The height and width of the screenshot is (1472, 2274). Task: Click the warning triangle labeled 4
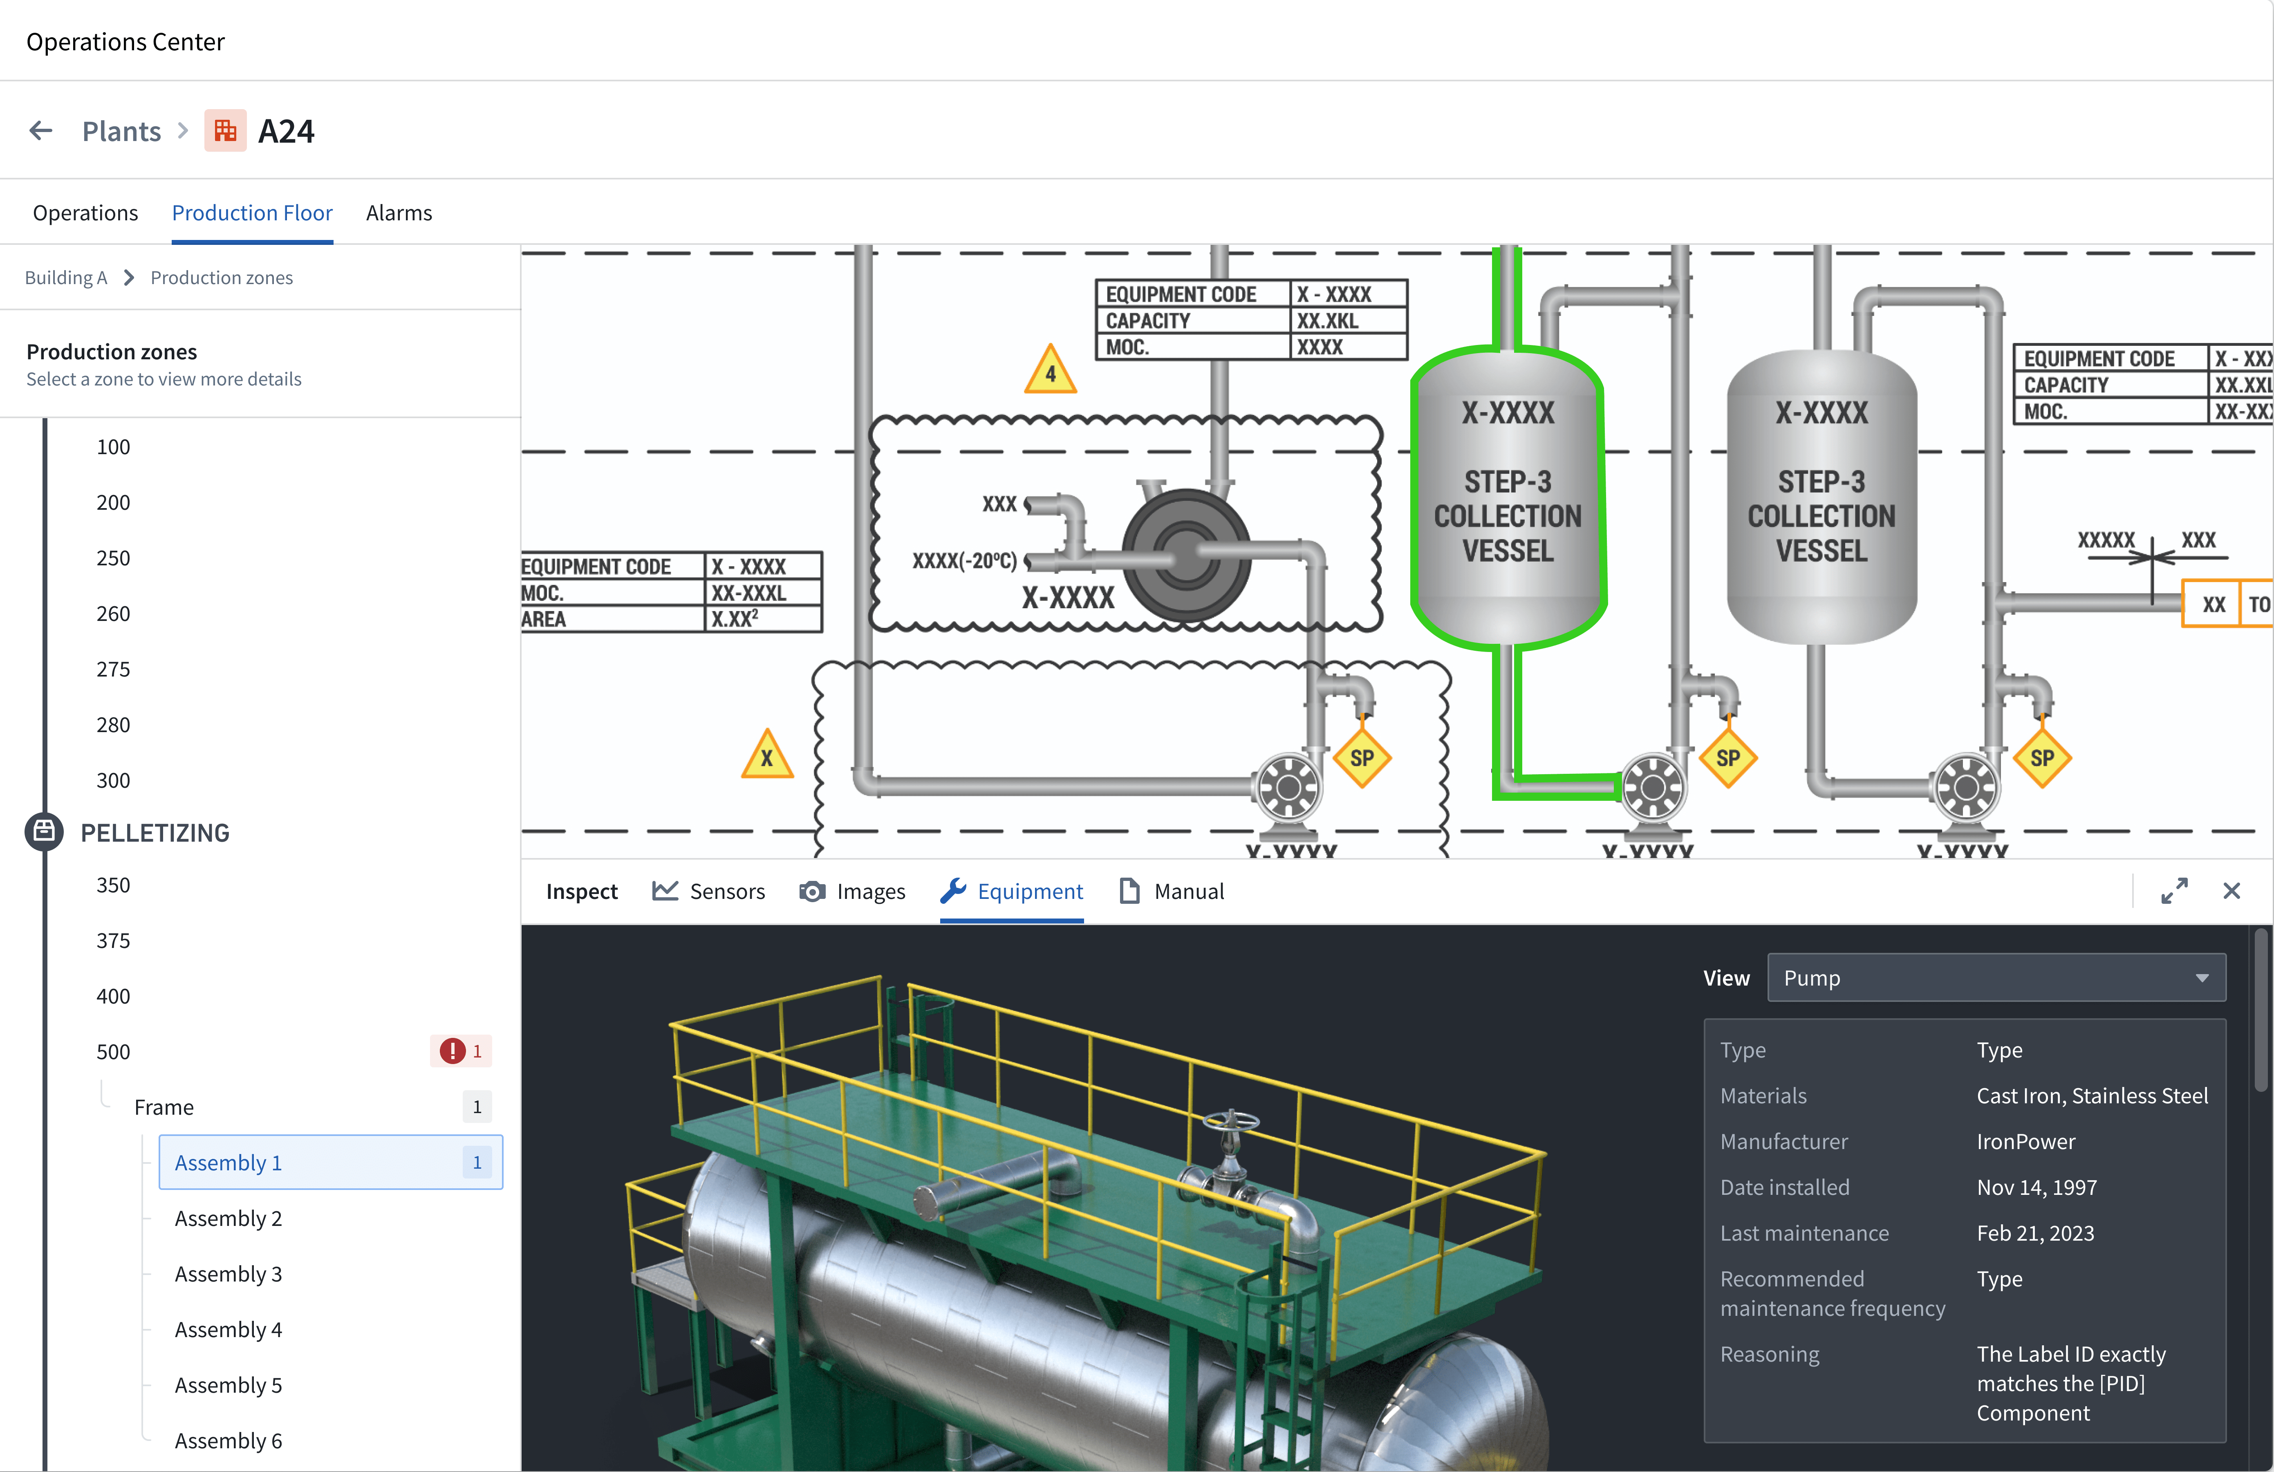(1050, 372)
